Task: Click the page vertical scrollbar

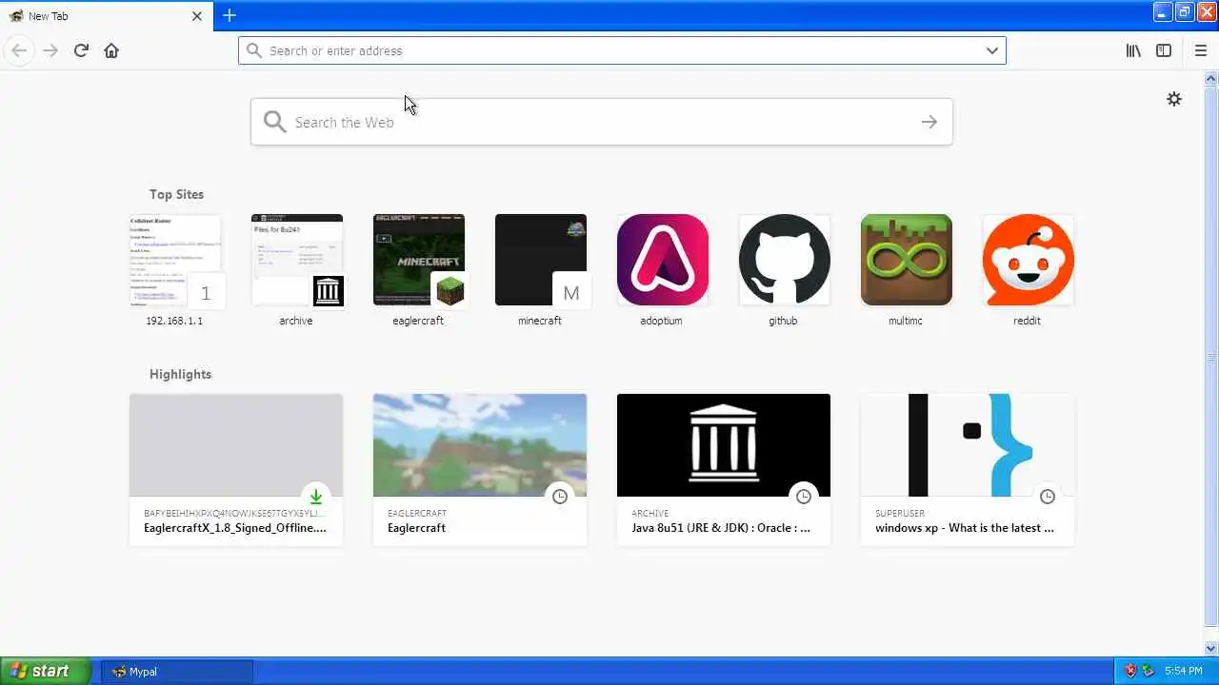Action: point(1211,357)
